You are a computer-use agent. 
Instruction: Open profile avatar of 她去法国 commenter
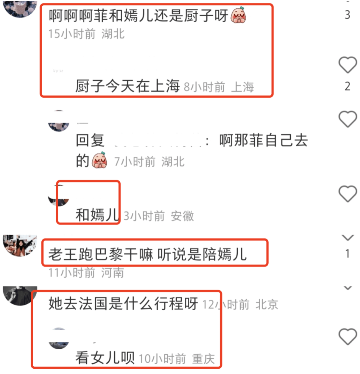[20, 296]
